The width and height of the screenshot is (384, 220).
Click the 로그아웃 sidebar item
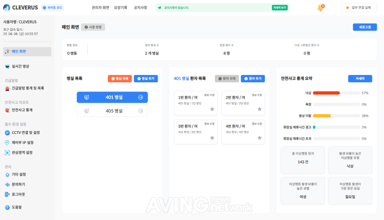tap(18, 195)
